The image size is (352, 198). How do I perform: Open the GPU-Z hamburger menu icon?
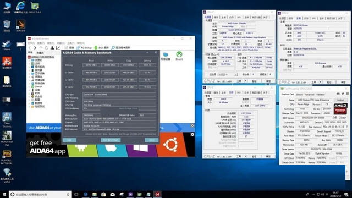click(x=347, y=94)
